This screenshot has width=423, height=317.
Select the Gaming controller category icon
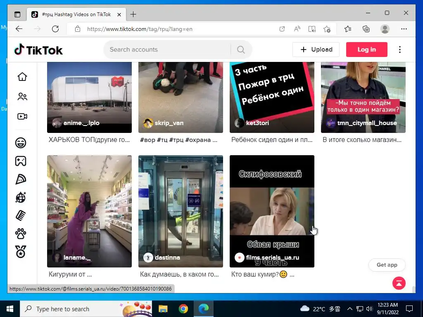21,161
